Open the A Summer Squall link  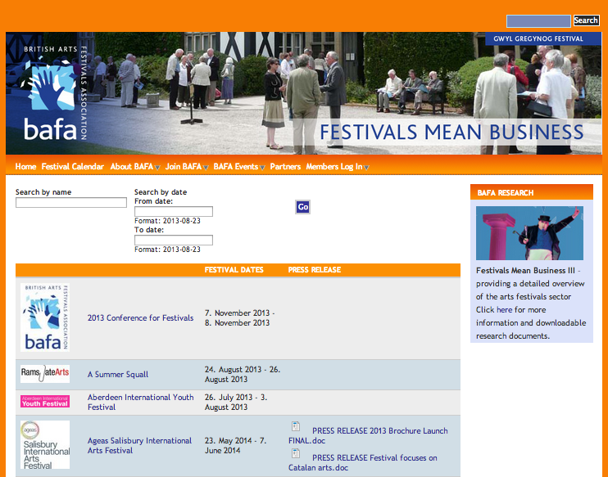pos(118,375)
